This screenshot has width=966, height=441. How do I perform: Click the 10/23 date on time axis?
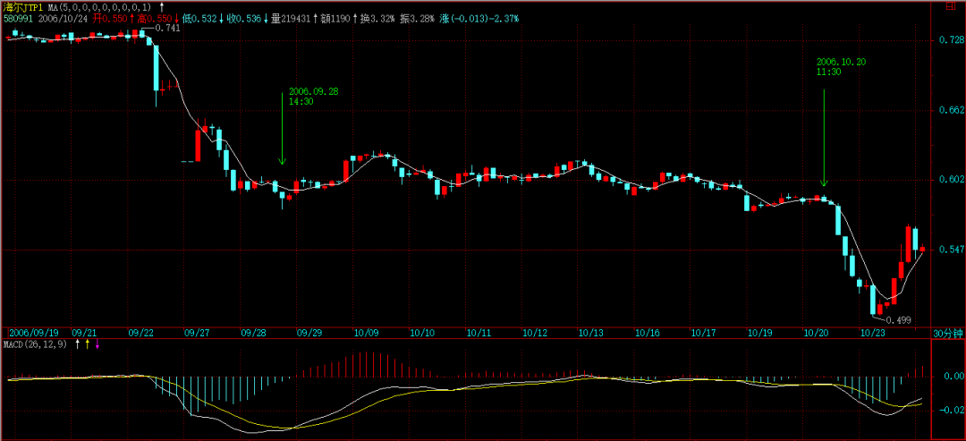872,333
